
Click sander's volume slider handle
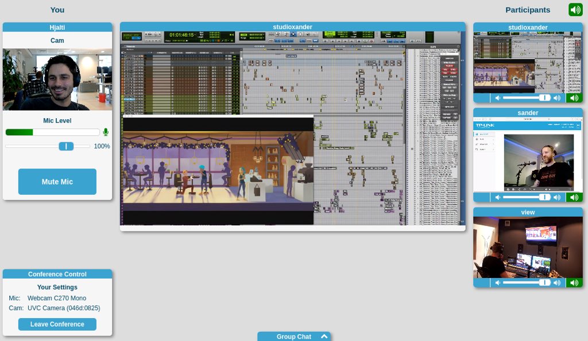point(544,197)
